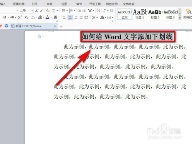Open underline style dropdown arrow

8,17
